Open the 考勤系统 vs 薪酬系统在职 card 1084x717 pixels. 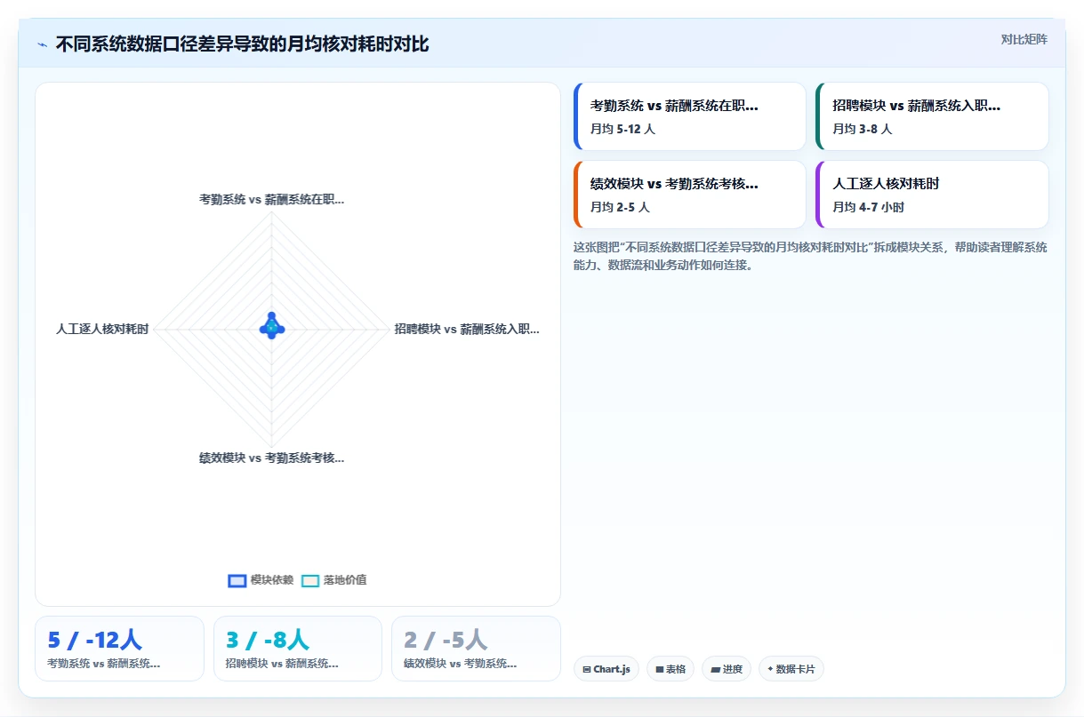click(690, 116)
